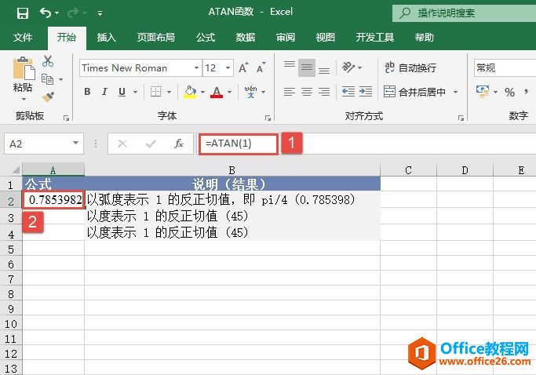536x375 pixels.
Task: Open the Copy options dropdown arrow
Action: click(61, 80)
